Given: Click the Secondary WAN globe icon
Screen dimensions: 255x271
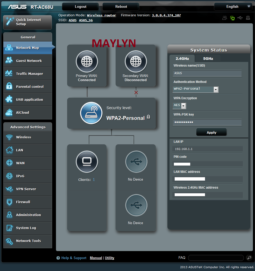Looking at the screenshot, I should pyautogui.click(x=136, y=61).
